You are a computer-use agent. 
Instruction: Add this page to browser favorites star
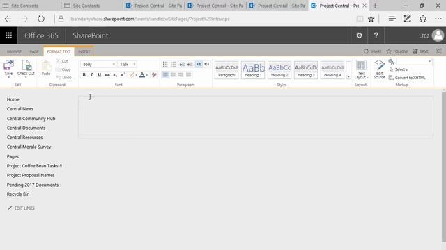[371, 19]
